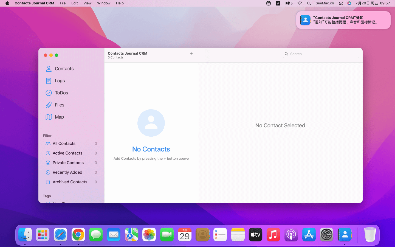Open the ToDos checkmark section
Viewport: 395px width, 247px height.
click(61, 93)
